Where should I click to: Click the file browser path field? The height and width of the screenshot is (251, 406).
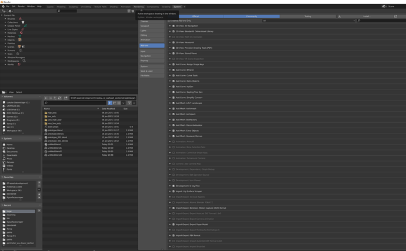click(x=103, y=98)
